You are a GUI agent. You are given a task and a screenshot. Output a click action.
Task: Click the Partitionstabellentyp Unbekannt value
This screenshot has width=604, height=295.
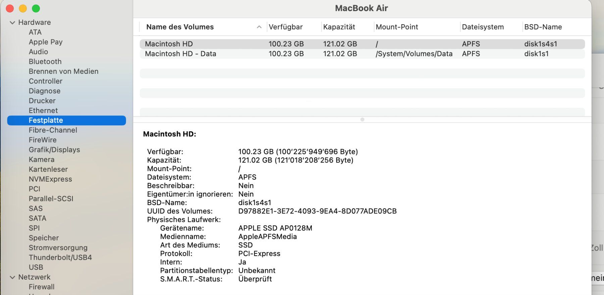pyautogui.click(x=257, y=271)
